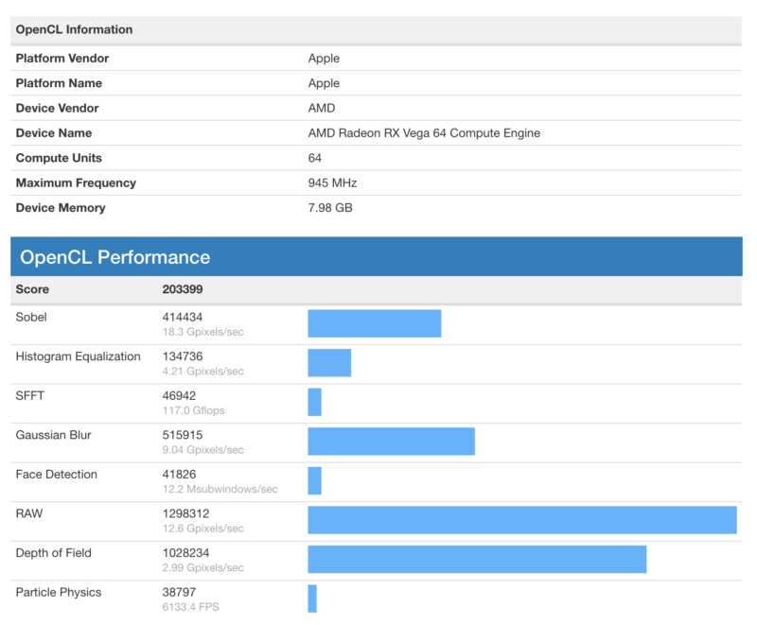Click the Particle Physics result bar
The image size is (757, 625).
pos(312,599)
